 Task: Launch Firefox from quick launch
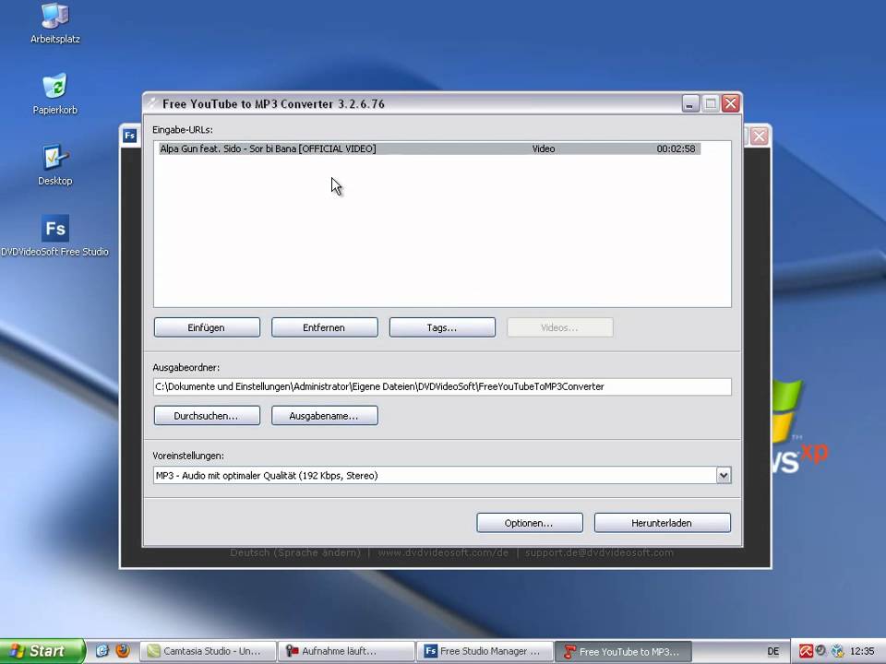pyautogui.click(x=123, y=651)
